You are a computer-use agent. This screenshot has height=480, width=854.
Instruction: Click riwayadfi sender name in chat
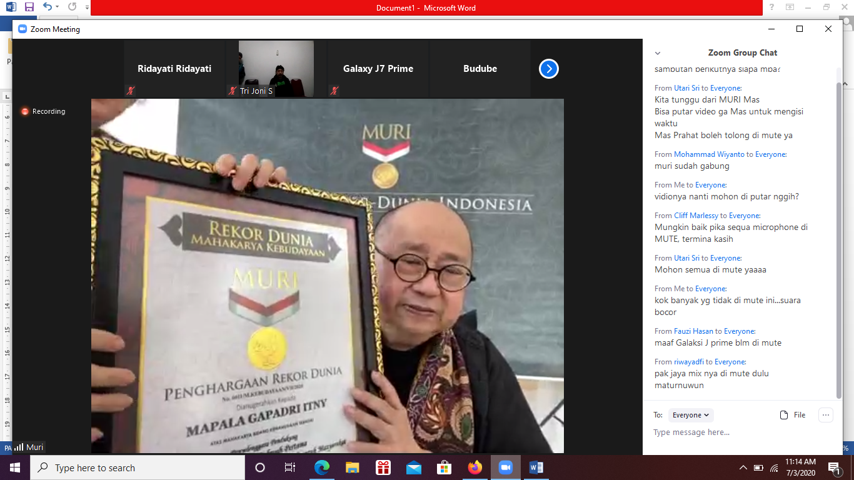click(x=690, y=362)
